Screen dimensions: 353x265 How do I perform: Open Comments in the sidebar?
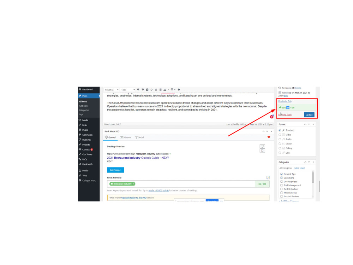89,135
